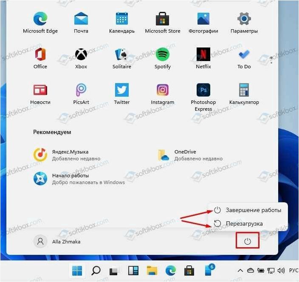299x282 pixels.
Task: Launch Photoshop Express
Action: (203, 97)
